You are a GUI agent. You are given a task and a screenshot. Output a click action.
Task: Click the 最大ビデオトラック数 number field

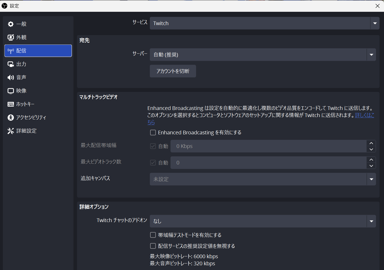(268, 163)
